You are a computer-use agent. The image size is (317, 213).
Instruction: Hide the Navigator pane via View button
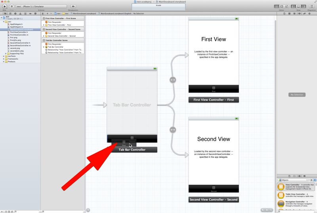tap(293, 6)
